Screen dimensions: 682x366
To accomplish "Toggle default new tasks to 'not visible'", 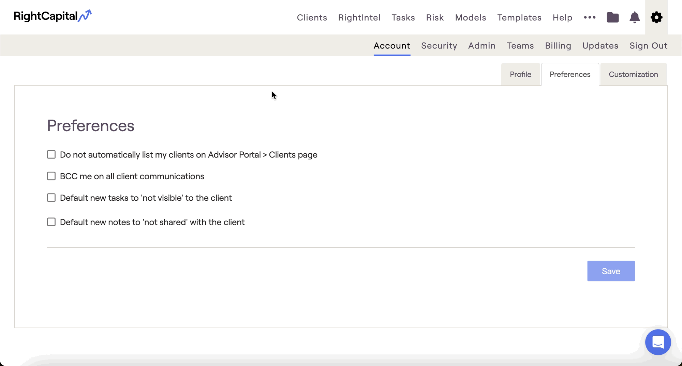I will point(51,198).
